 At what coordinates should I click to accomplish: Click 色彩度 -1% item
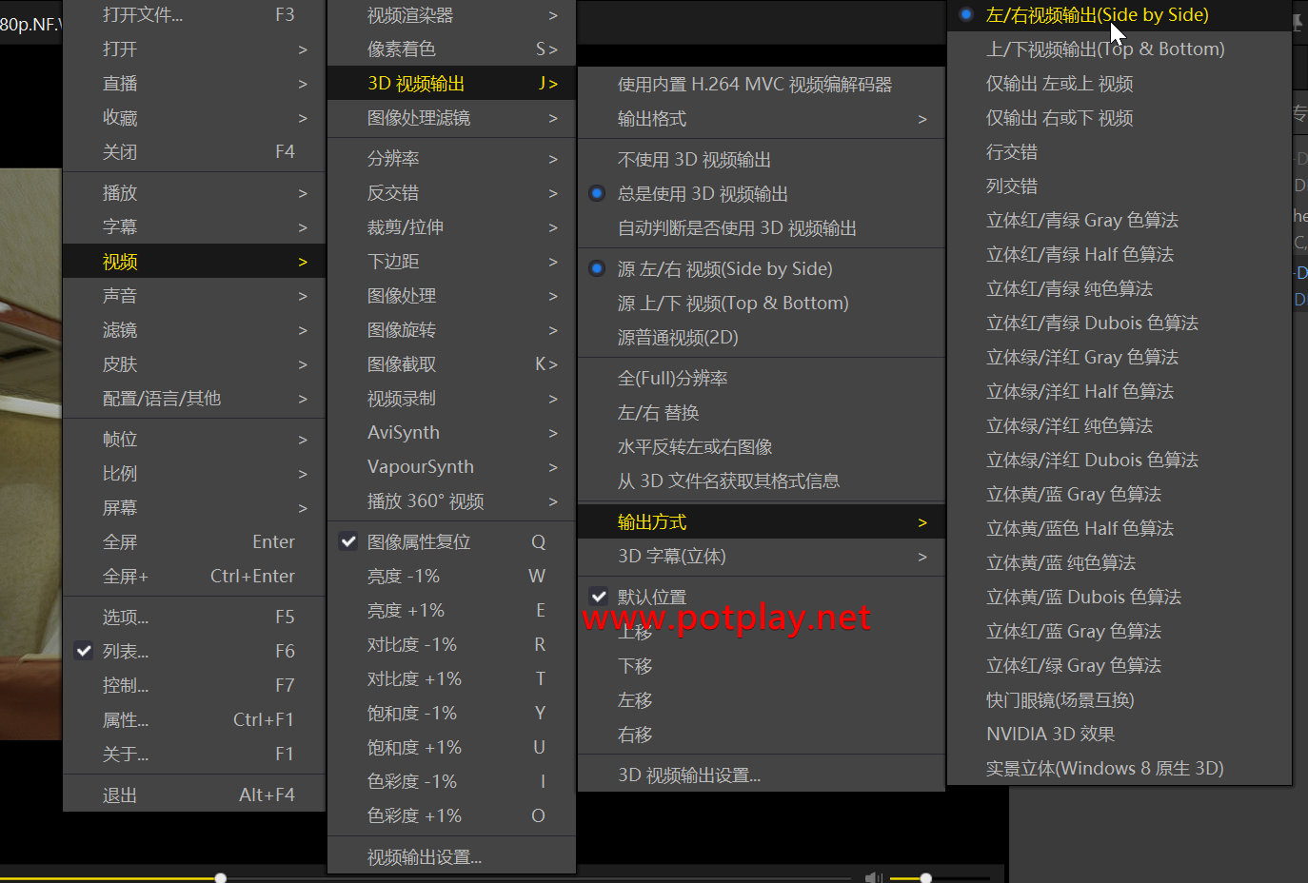[x=451, y=782]
